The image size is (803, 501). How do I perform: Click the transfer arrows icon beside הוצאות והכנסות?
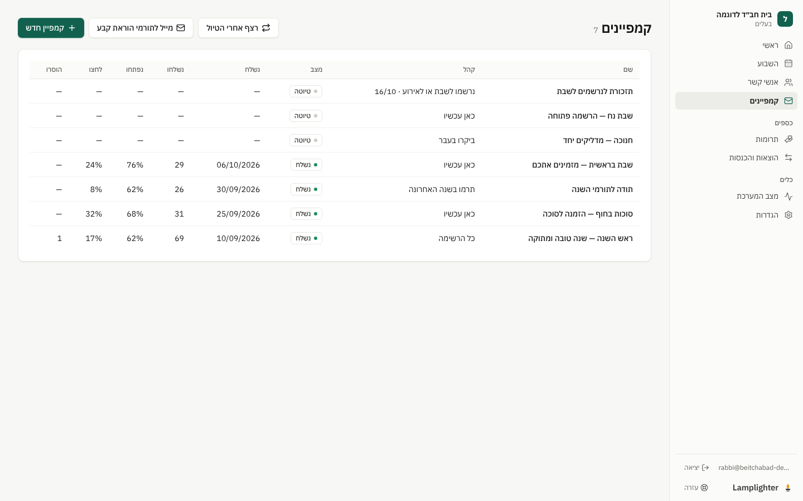click(788, 158)
